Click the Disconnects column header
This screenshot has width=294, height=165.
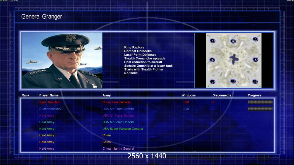222,95
